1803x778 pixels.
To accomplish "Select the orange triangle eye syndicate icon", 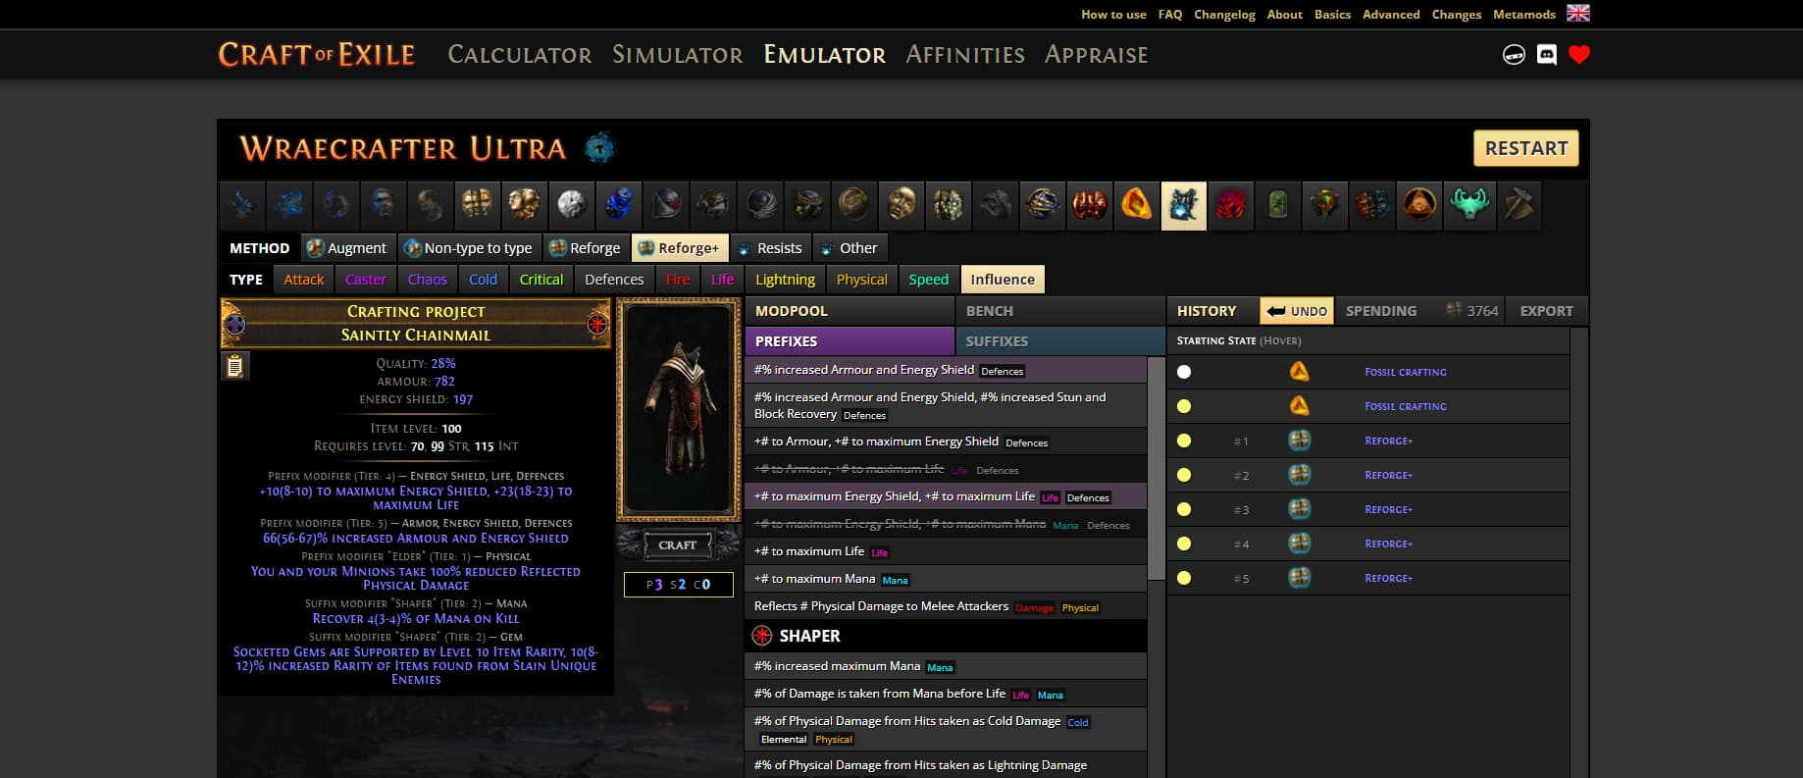I will (x=1419, y=205).
